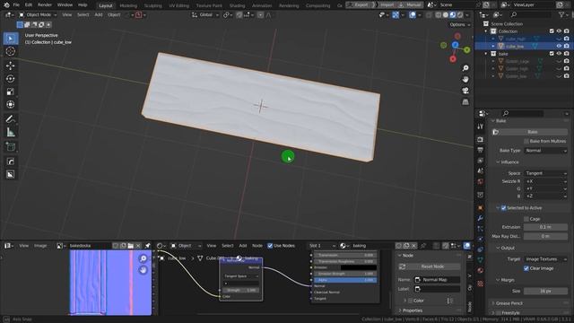Choose the Move tool
The height and width of the screenshot is (323, 574).
tap(11, 65)
